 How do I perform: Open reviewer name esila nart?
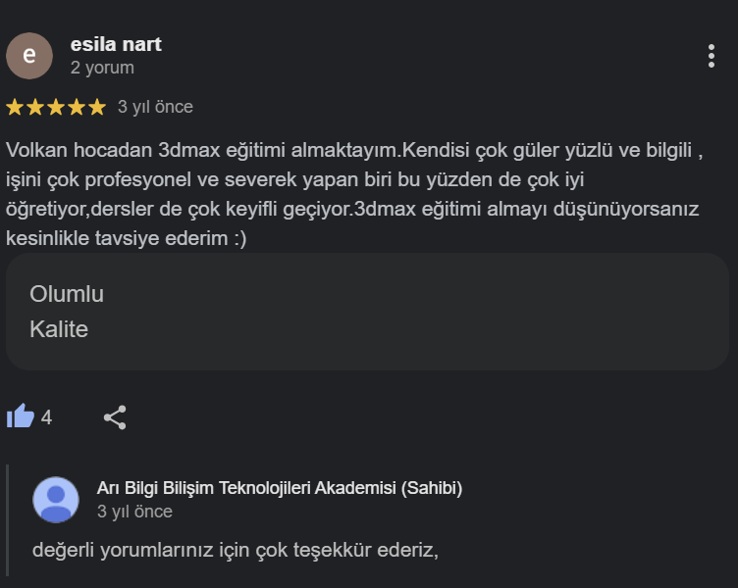(x=116, y=44)
